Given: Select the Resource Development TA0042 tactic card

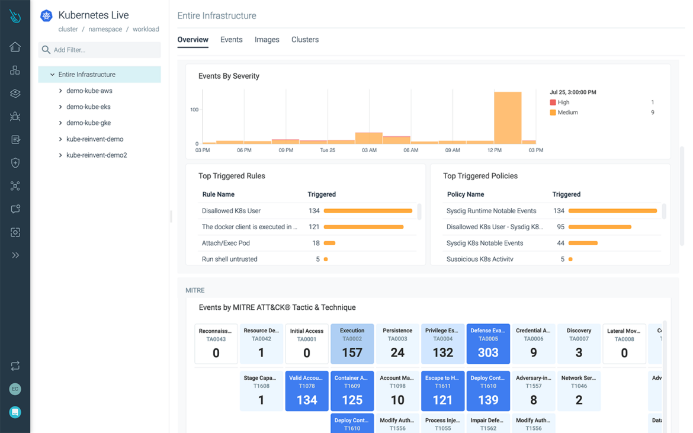Looking at the screenshot, I should coord(261,344).
